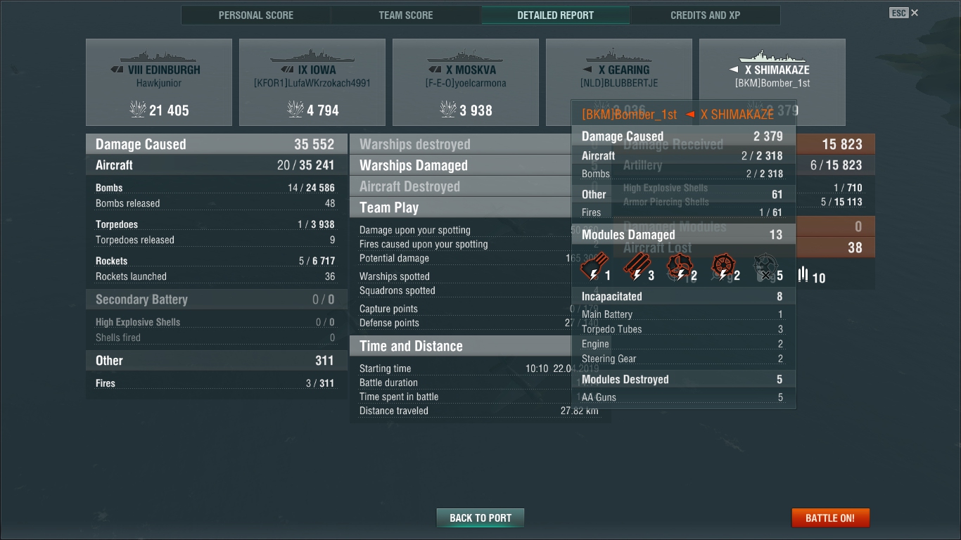This screenshot has width=961, height=540.
Task: Click the cruiser class icon before X MOSKVA
Action: pyautogui.click(x=435, y=70)
